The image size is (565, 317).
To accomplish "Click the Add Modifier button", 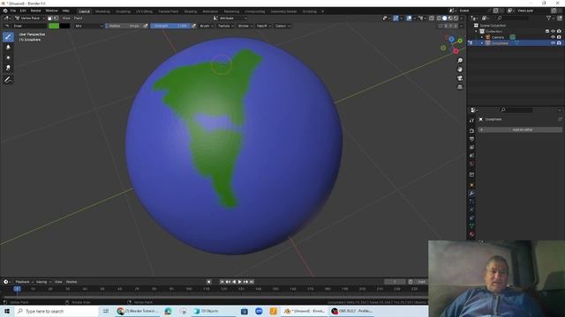I will 520,129.
